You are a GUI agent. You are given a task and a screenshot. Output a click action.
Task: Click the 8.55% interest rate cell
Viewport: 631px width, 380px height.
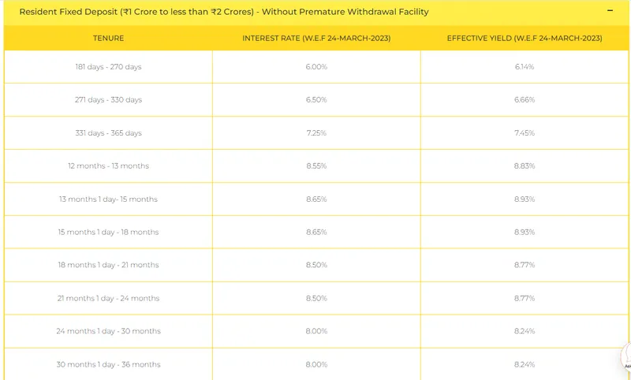(316, 166)
